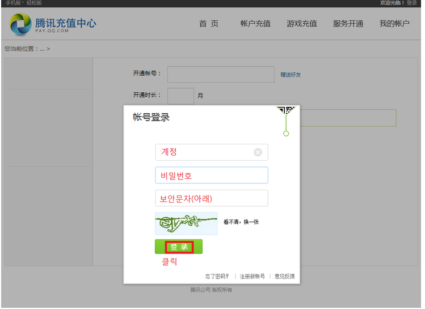
Task: Open 首页 in the navigation bar
Action: tap(209, 24)
